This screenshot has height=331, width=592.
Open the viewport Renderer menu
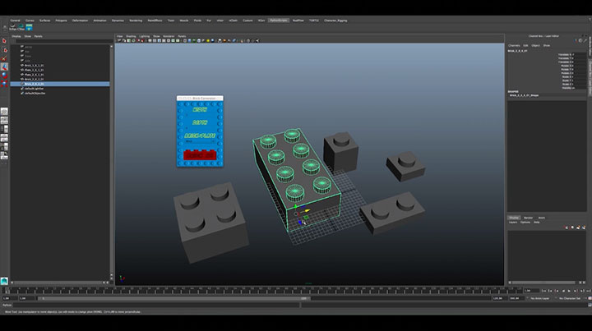tap(169, 36)
